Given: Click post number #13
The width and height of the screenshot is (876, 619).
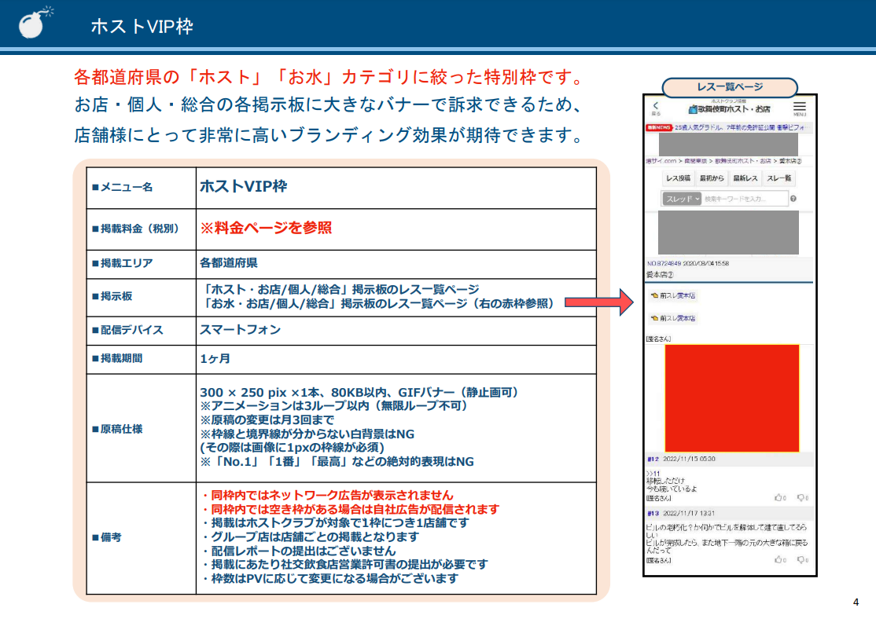Looking at the screenshot, I should (653, 514).
